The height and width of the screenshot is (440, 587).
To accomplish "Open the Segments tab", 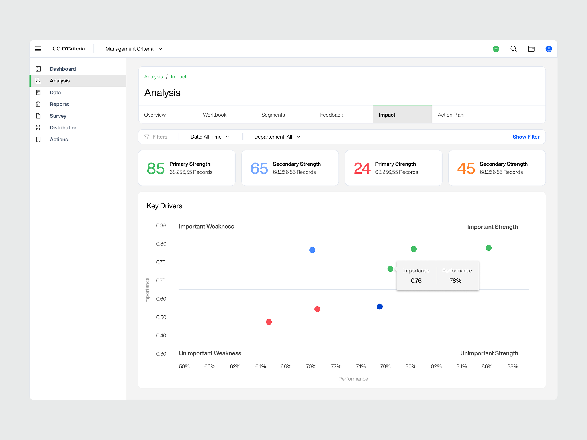I will pyautogui.click(x=273, y=115).
